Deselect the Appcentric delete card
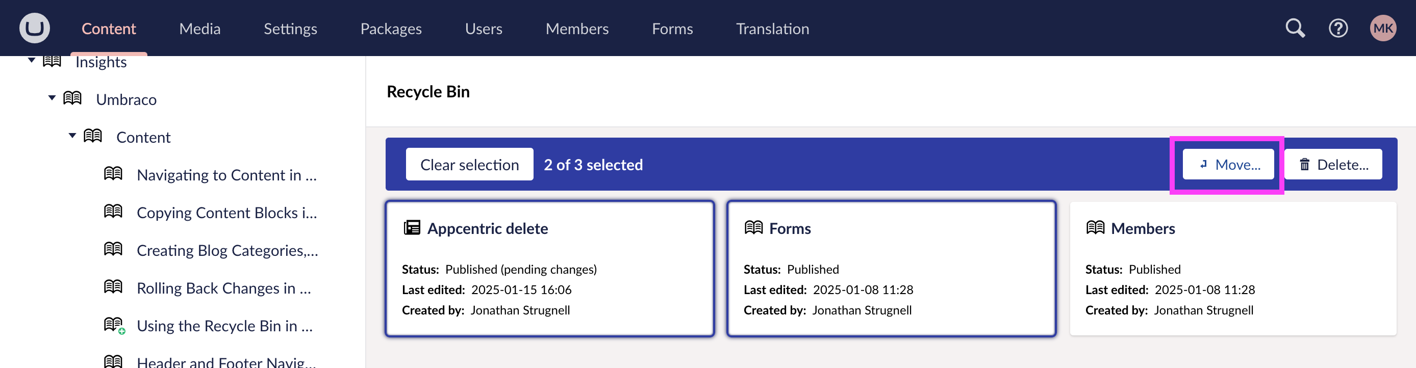The height and width of the screenshot is (368, 1416). click(550, 269)
